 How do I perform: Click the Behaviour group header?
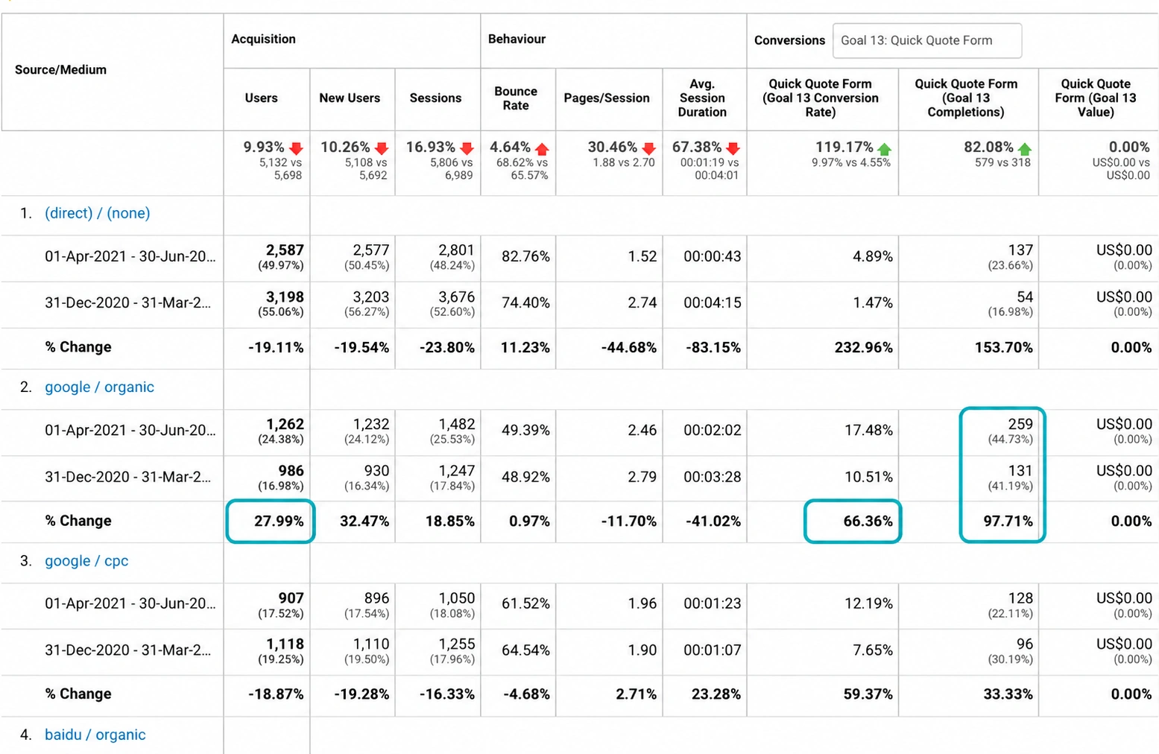point(517,39)
